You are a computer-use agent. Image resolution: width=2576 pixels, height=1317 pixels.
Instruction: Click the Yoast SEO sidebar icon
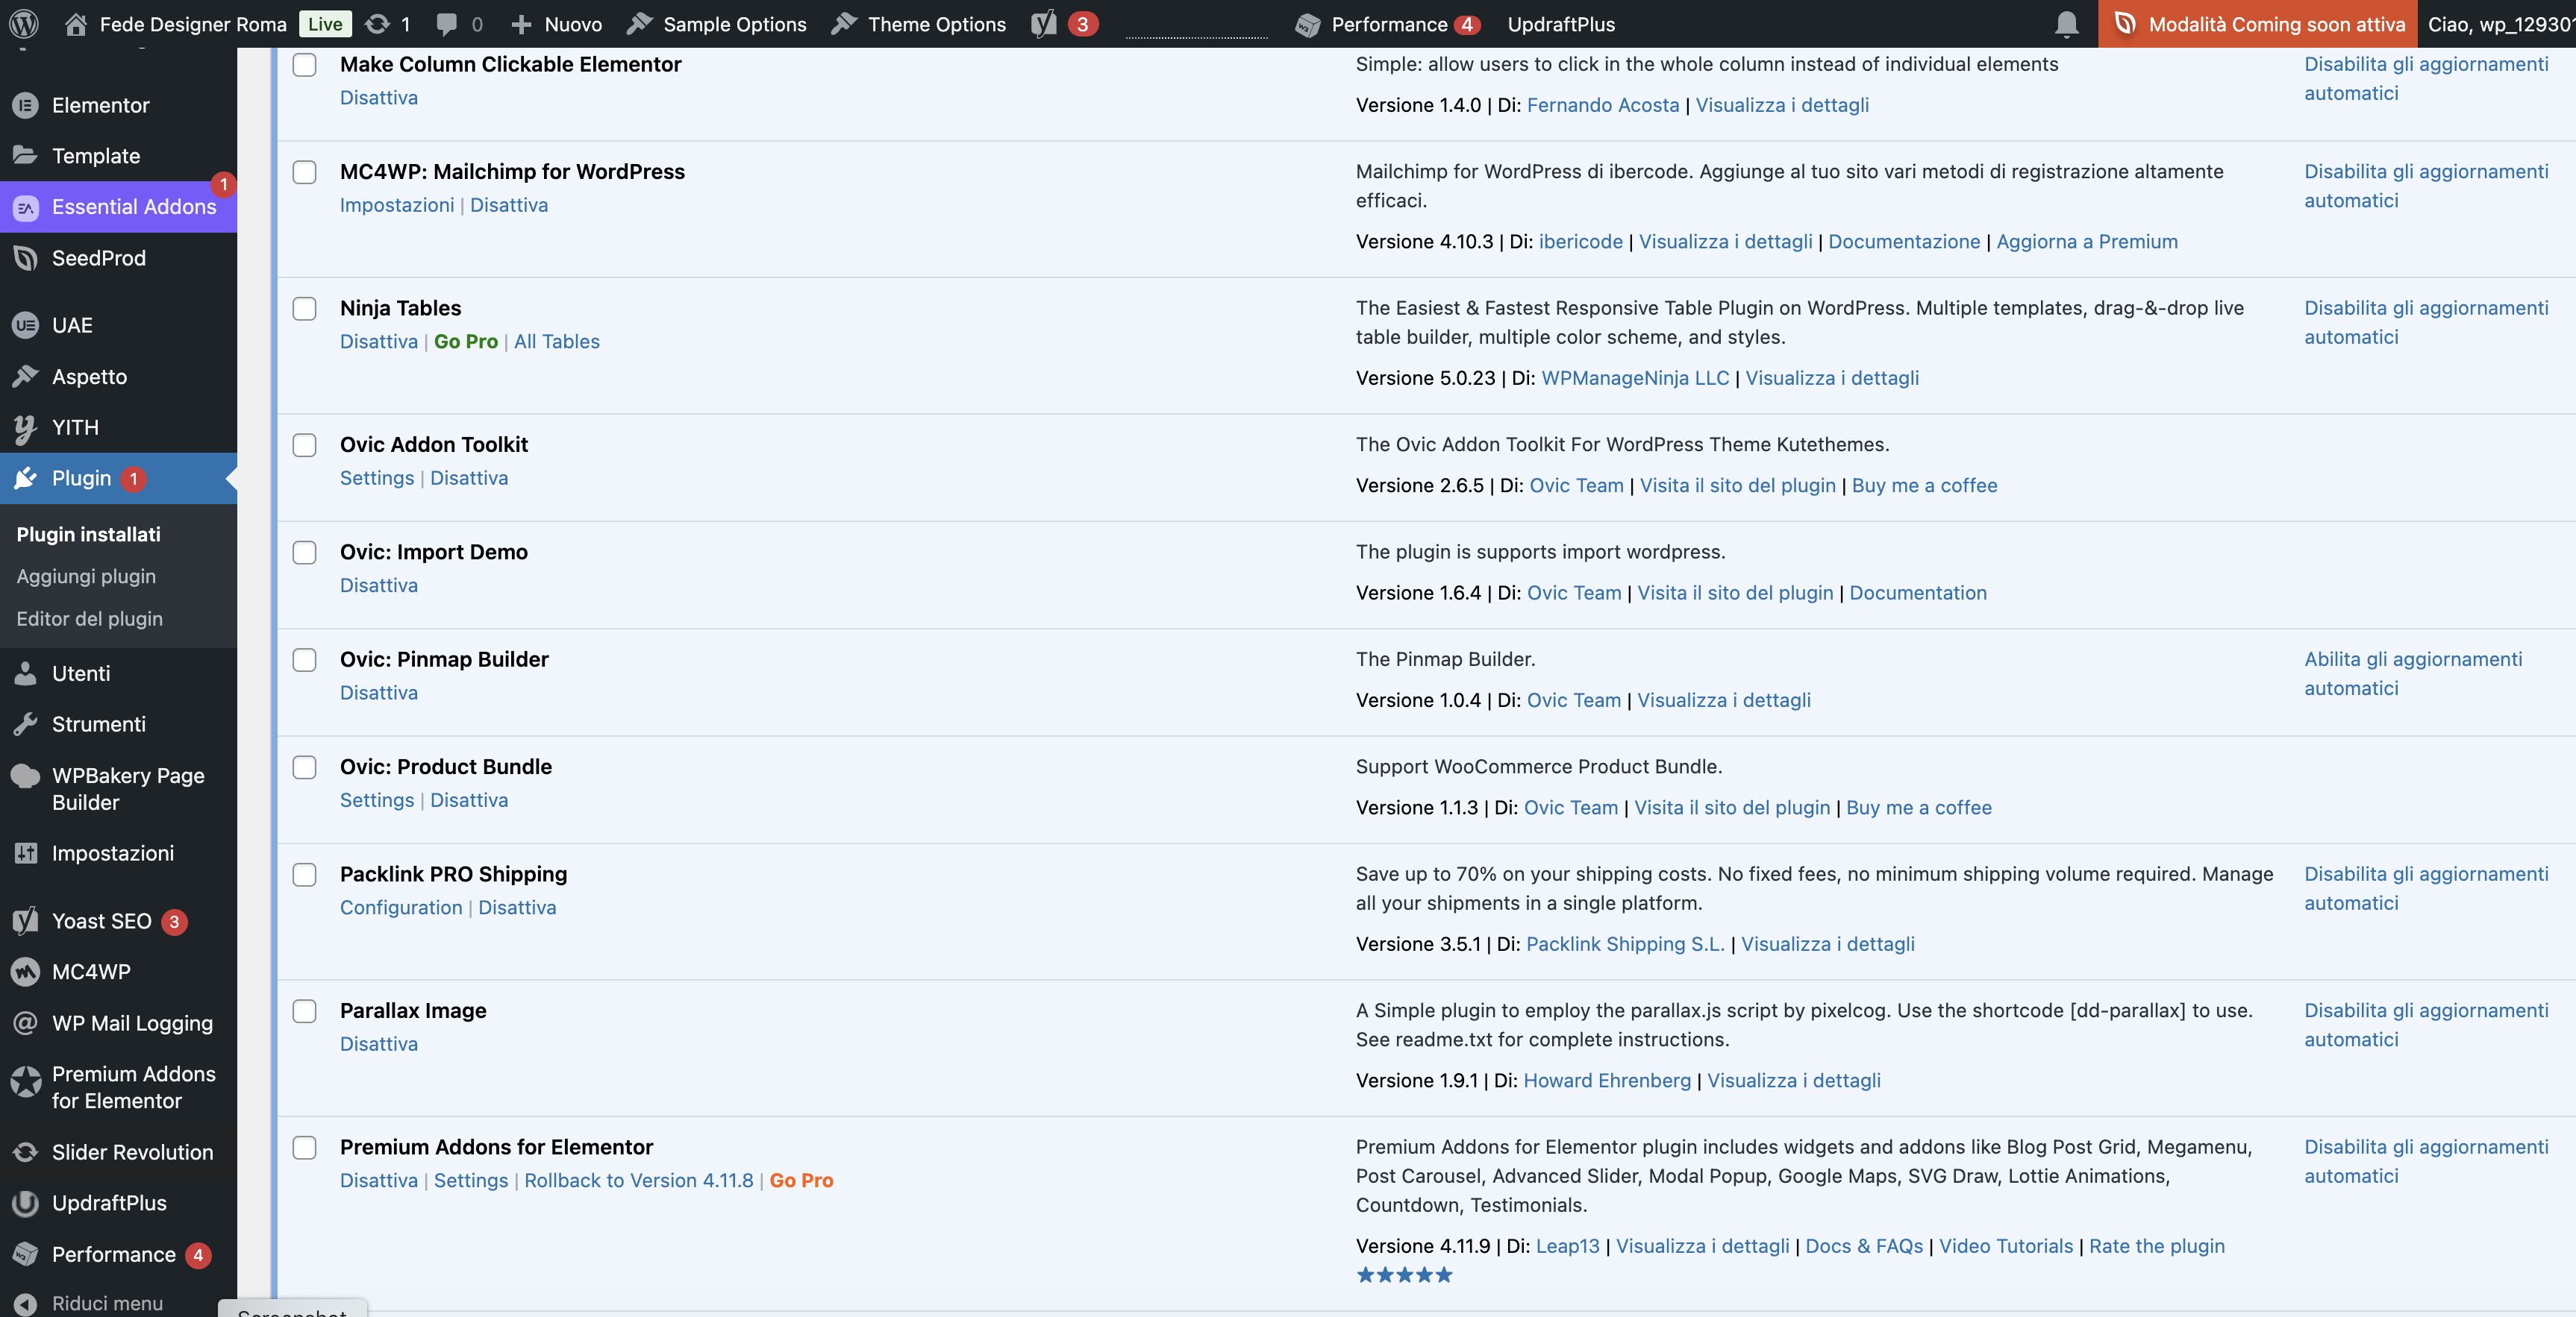click(26, 921)
